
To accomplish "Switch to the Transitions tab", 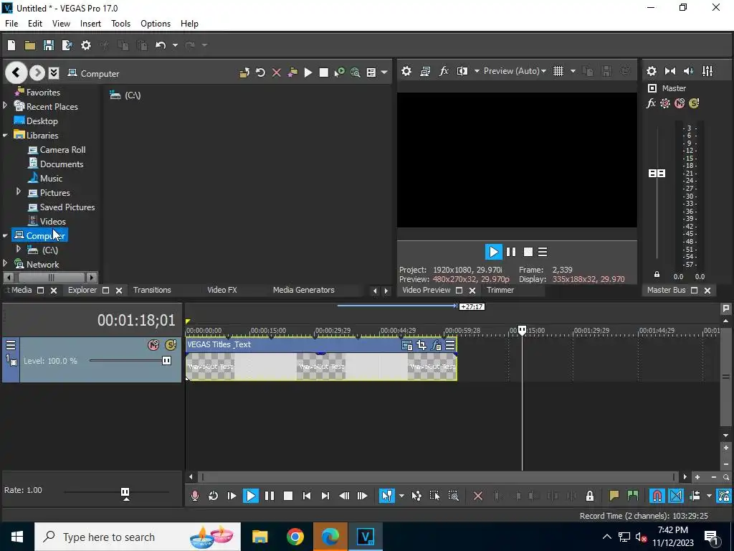I will pos(152,290).
